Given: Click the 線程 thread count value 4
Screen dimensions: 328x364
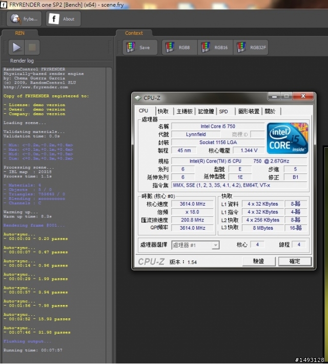Looking at the screenshot, I should coord(299,245).
